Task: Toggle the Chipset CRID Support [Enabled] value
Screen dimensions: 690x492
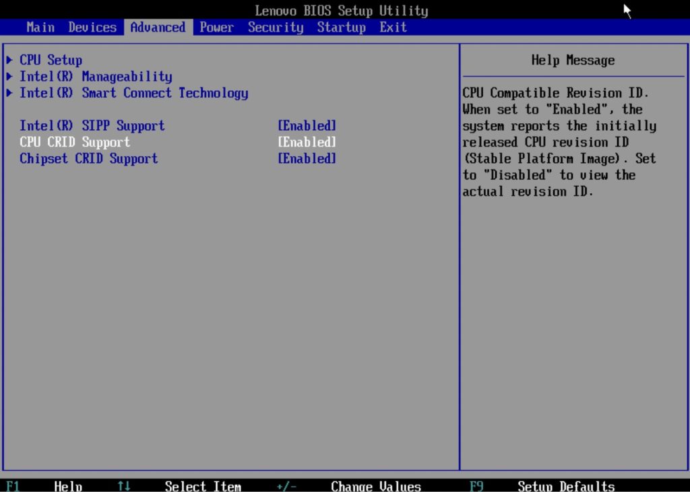Action: coord(307,158)
